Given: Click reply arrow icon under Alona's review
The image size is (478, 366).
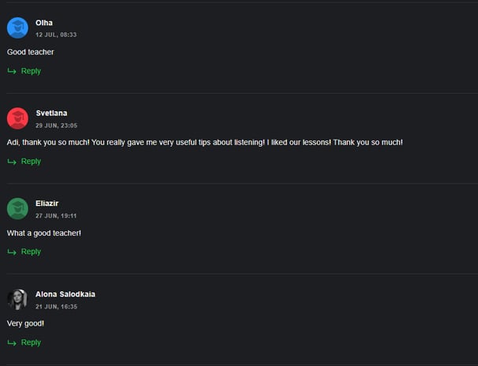Looking at the screenshot, I should [x=12, y=343].
